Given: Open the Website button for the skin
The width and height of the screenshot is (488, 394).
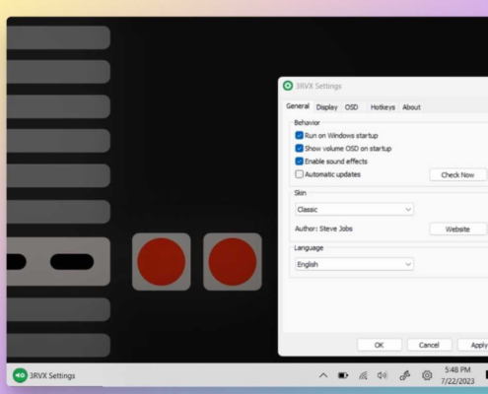Looking at the screenshot, I should pos(457,230).
